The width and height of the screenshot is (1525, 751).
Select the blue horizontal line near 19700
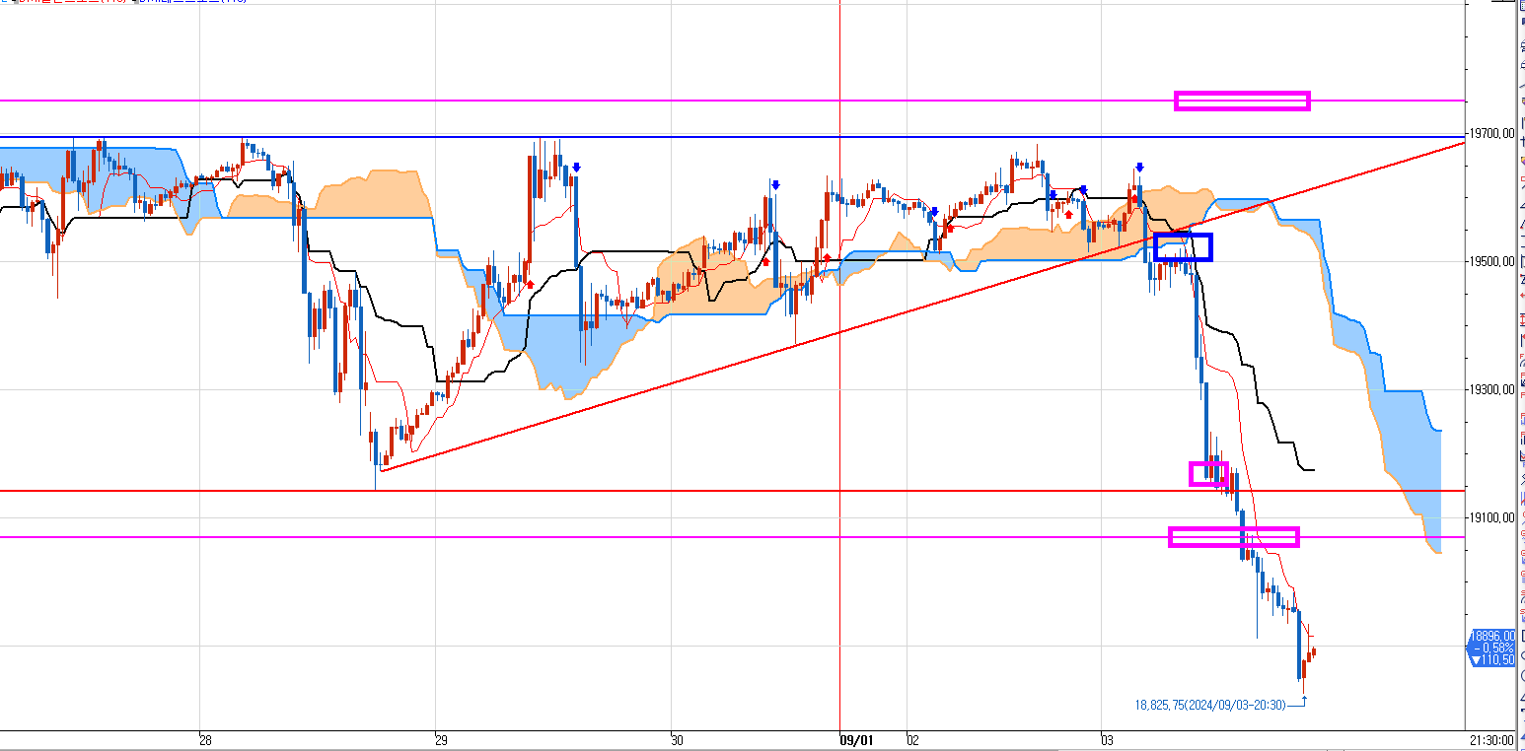[x=733, y=137]
